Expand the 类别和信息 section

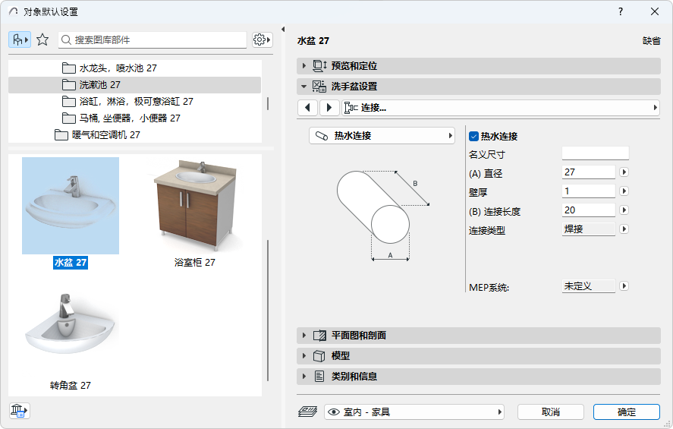click(304, 377)
